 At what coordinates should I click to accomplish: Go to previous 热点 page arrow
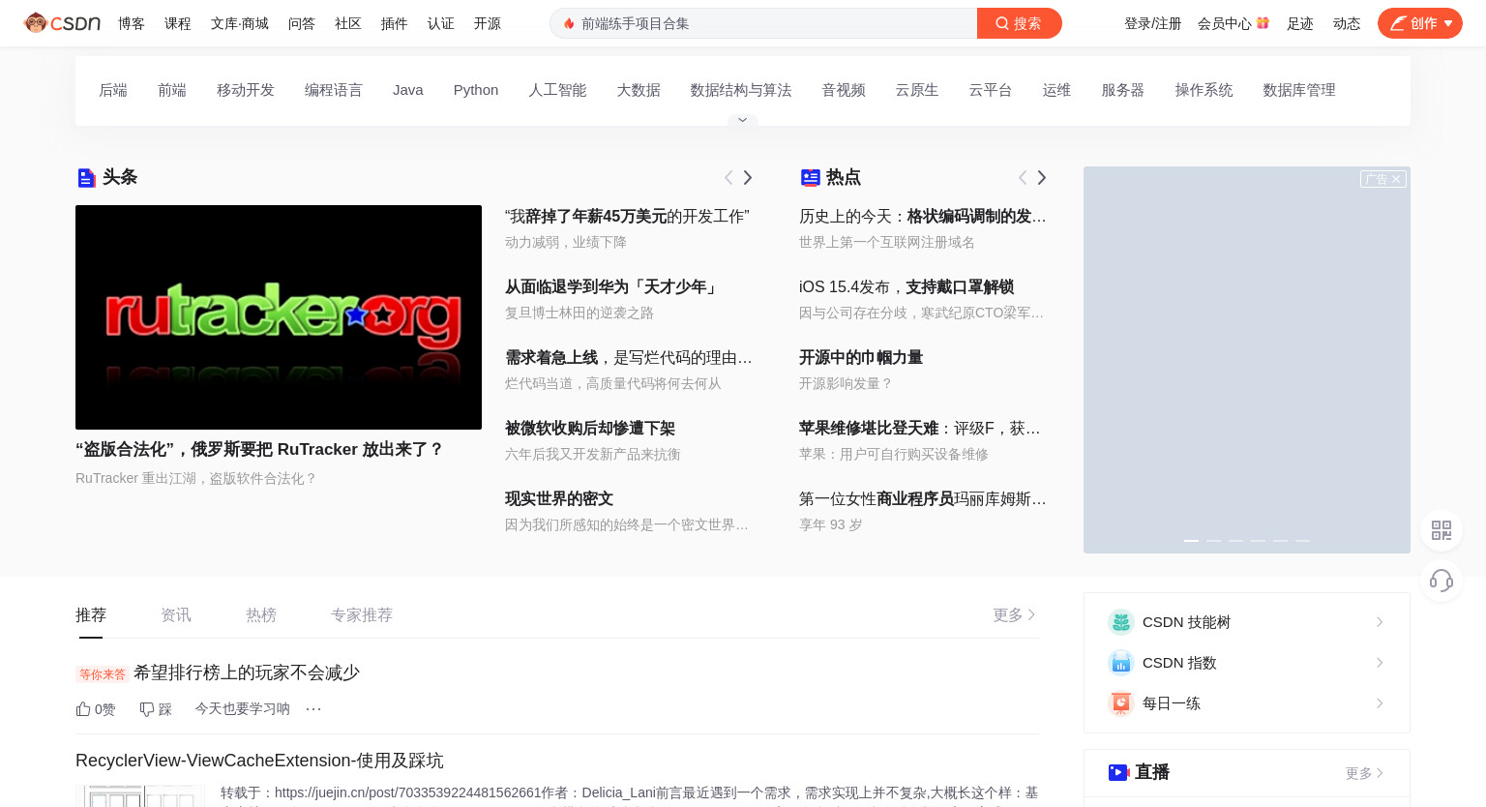point(1023,177)
